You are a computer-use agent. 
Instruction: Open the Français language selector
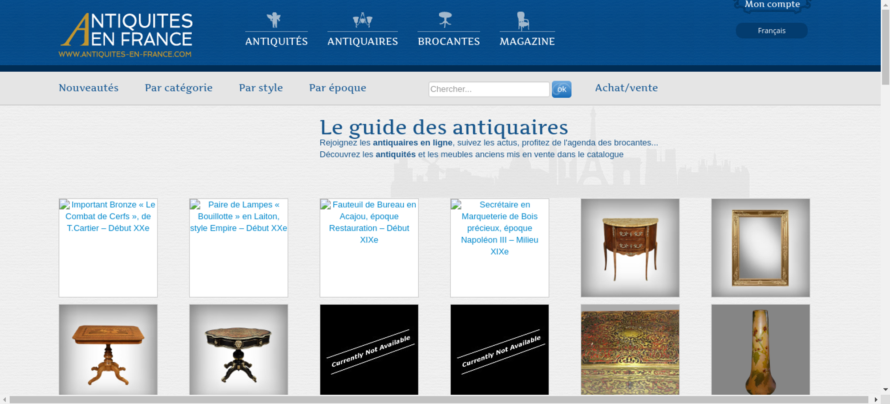[771, 31]
